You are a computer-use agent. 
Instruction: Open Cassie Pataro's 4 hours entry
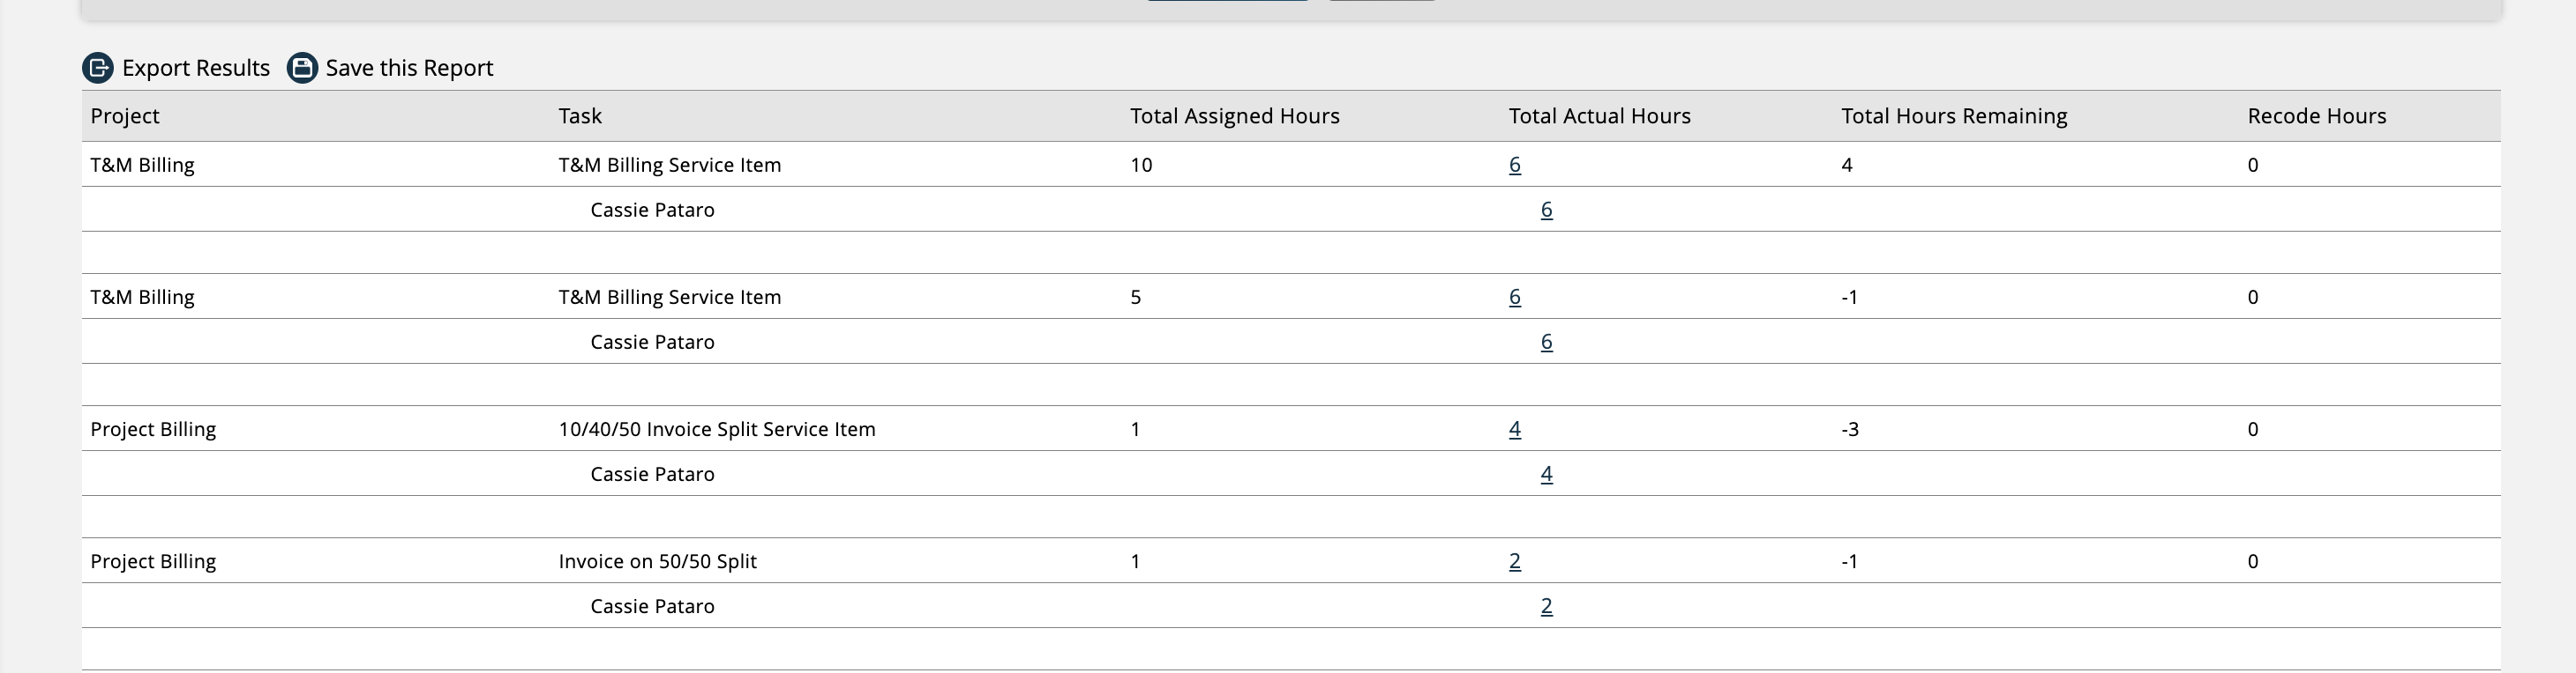point(1546,474)
